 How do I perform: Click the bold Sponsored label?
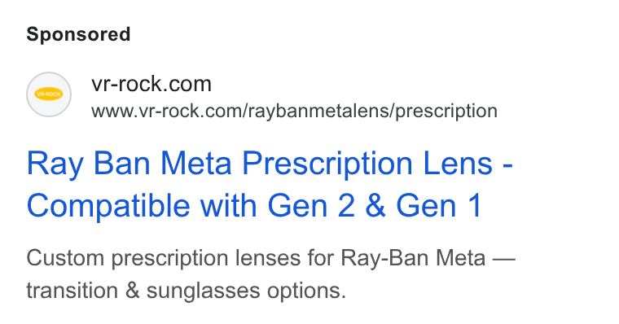(x=78, y=34)
